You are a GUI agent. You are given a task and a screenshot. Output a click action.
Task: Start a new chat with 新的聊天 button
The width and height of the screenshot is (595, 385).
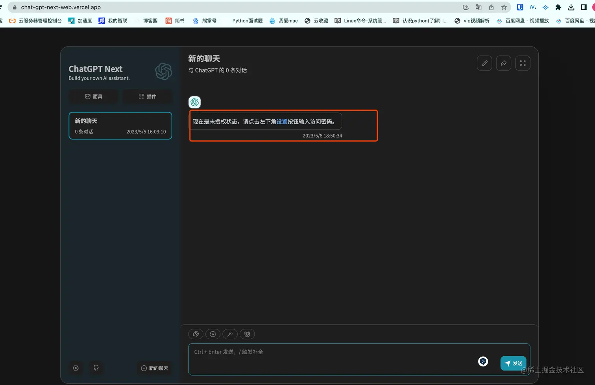155,368
